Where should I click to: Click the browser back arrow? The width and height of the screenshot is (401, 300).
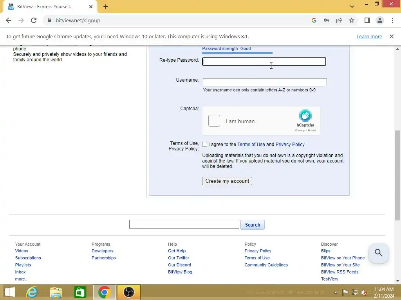9,20
